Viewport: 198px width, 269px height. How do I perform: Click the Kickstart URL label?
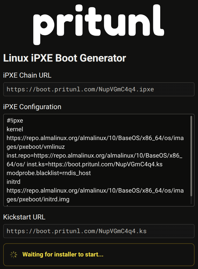point(24,217)
